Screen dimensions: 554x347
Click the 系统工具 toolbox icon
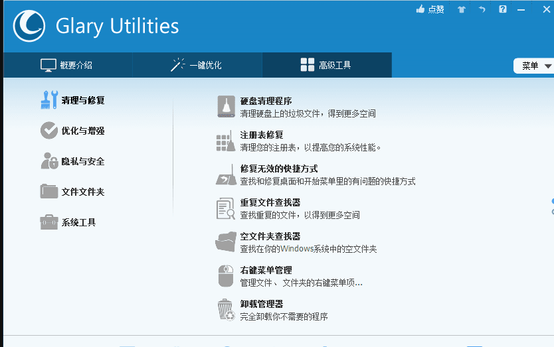pyautogui.click(x=49, y=222)
